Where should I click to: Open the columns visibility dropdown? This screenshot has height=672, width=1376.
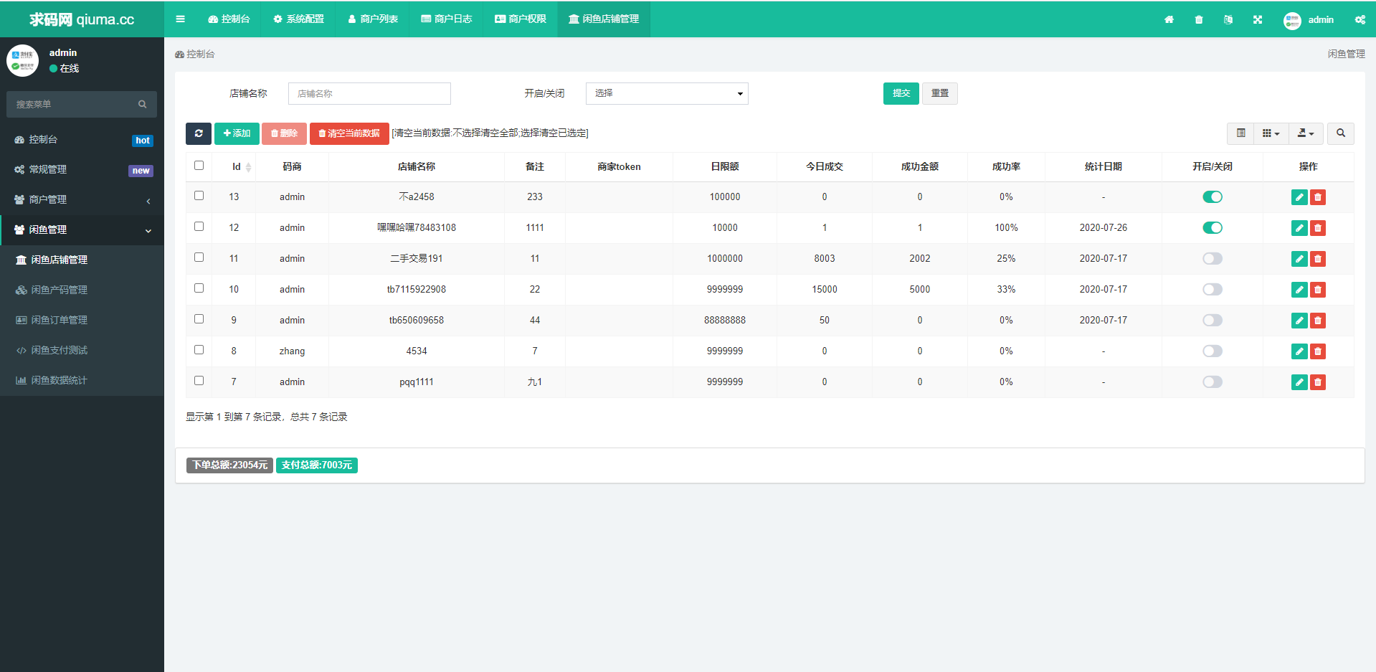tap(1271, 133)
